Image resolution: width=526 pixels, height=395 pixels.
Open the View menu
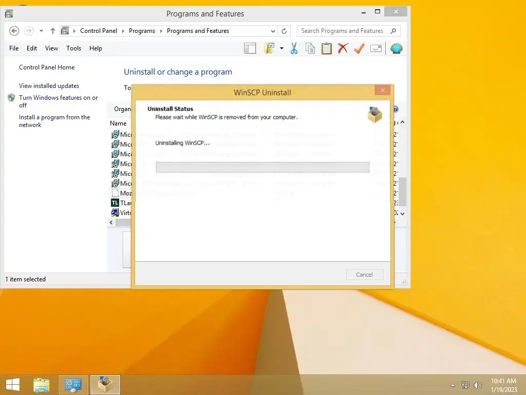(52, 48)
